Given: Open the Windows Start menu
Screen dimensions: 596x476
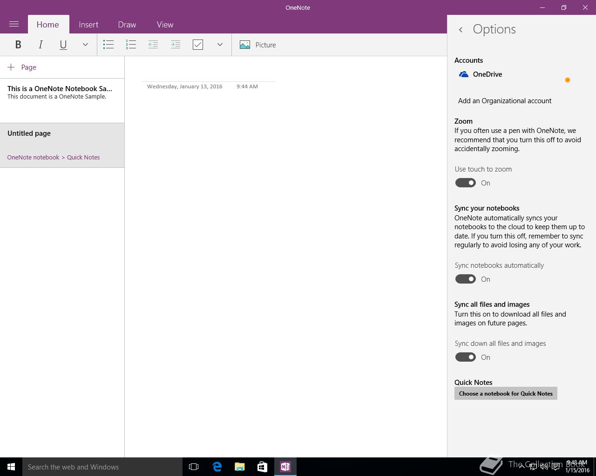Looking at the screenshot, I should coord(11,467).
